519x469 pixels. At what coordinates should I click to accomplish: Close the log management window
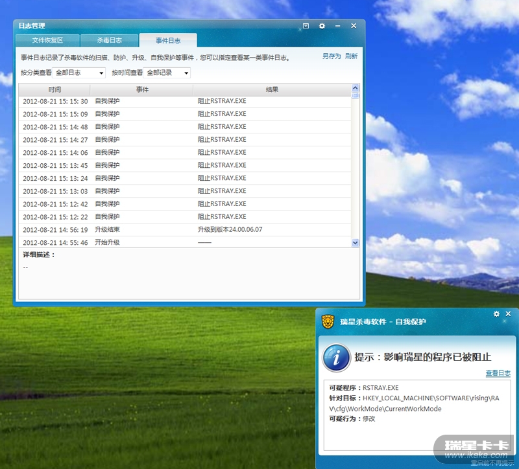coord(354,26)
